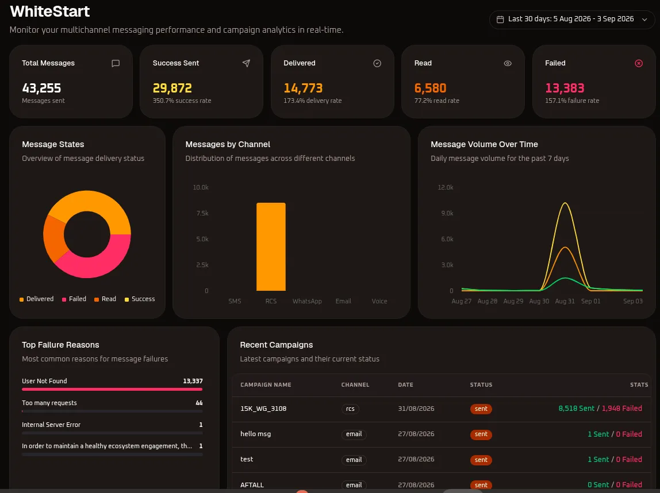
Task: Click the calendar icon in date range picker
Action: tap(500, 20)
